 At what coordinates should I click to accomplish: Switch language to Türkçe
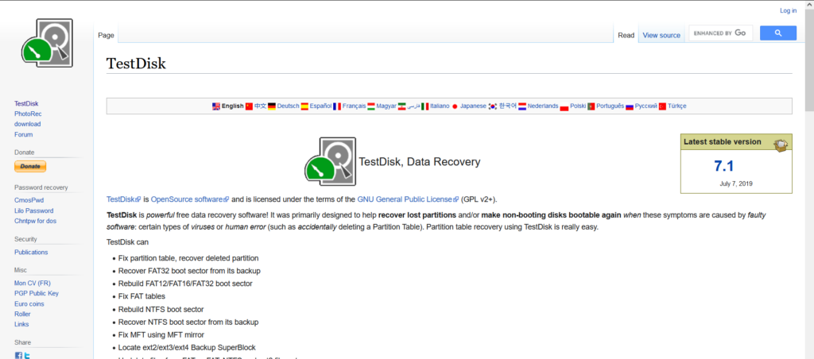[x=677, y=106]
